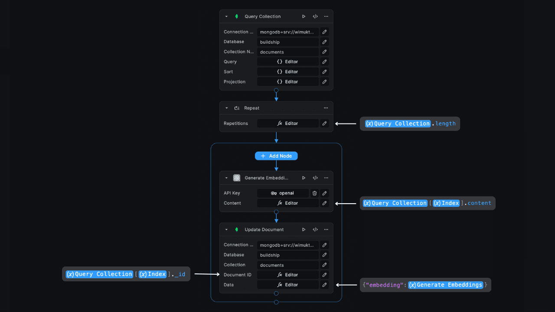Open code view of Update Document node
Image resolution: width=555 pixels, height=312 pixels.
[315, 229]
